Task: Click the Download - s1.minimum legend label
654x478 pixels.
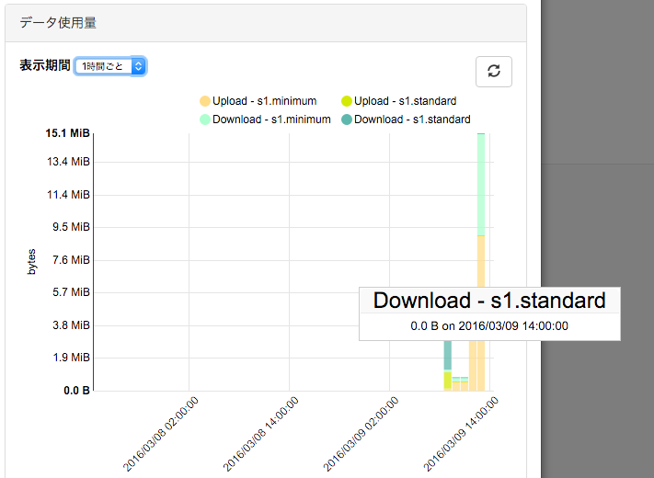Action: pos(271,119)
